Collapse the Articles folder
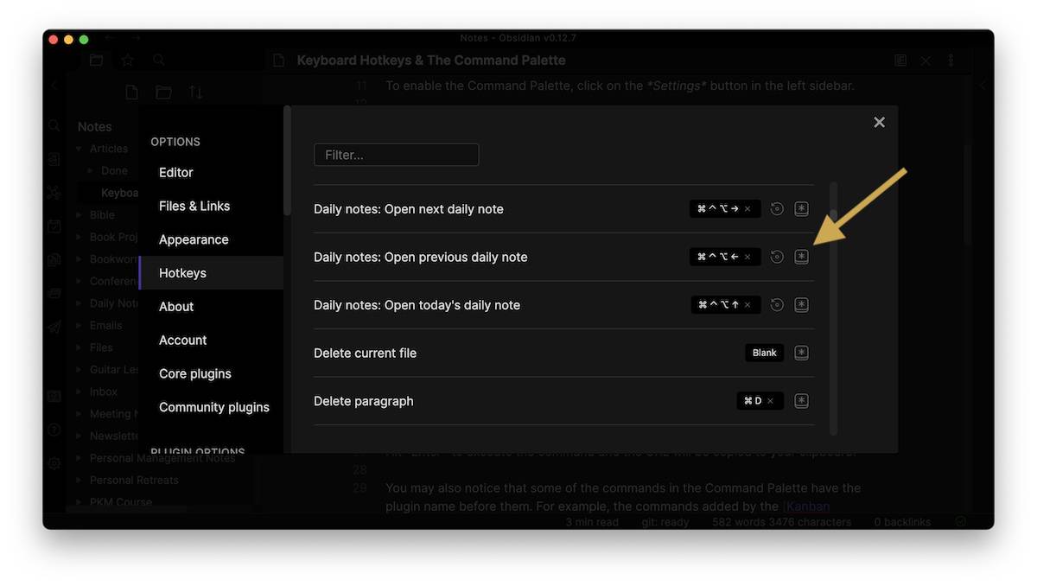This screenshot has width=1037, height=586. pyautogui.click(x=80, y=149)
